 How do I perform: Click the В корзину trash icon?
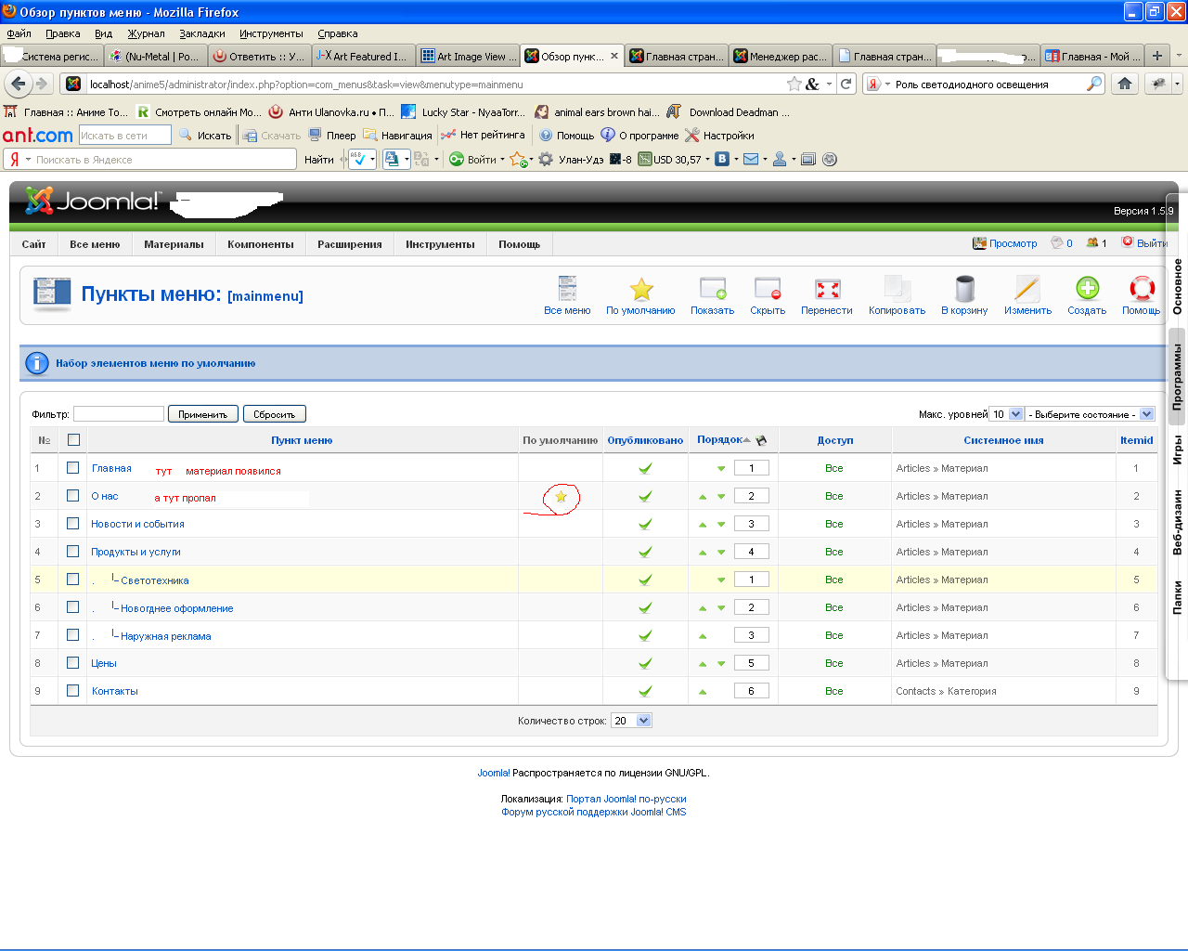pyautogui.click(x=964, y=289)
